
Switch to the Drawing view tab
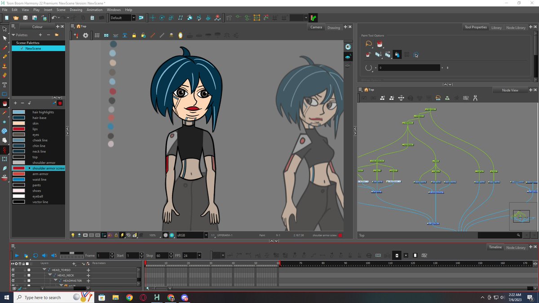(334, 27)
